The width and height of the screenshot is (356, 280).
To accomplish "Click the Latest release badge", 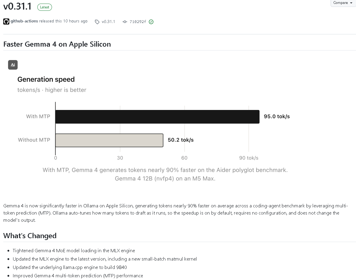I will pos(44,7).
